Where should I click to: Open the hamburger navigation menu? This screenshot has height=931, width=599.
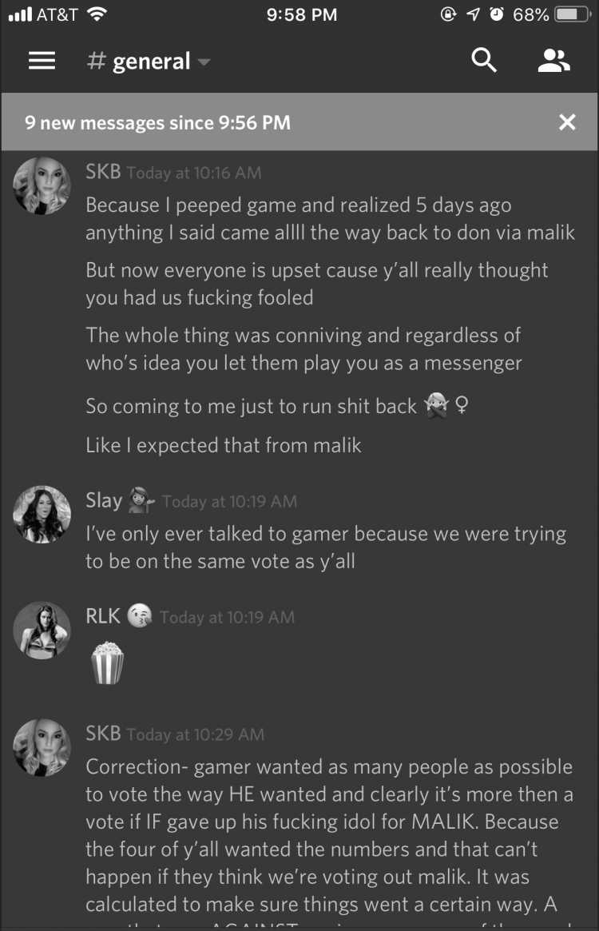[42, 61]
